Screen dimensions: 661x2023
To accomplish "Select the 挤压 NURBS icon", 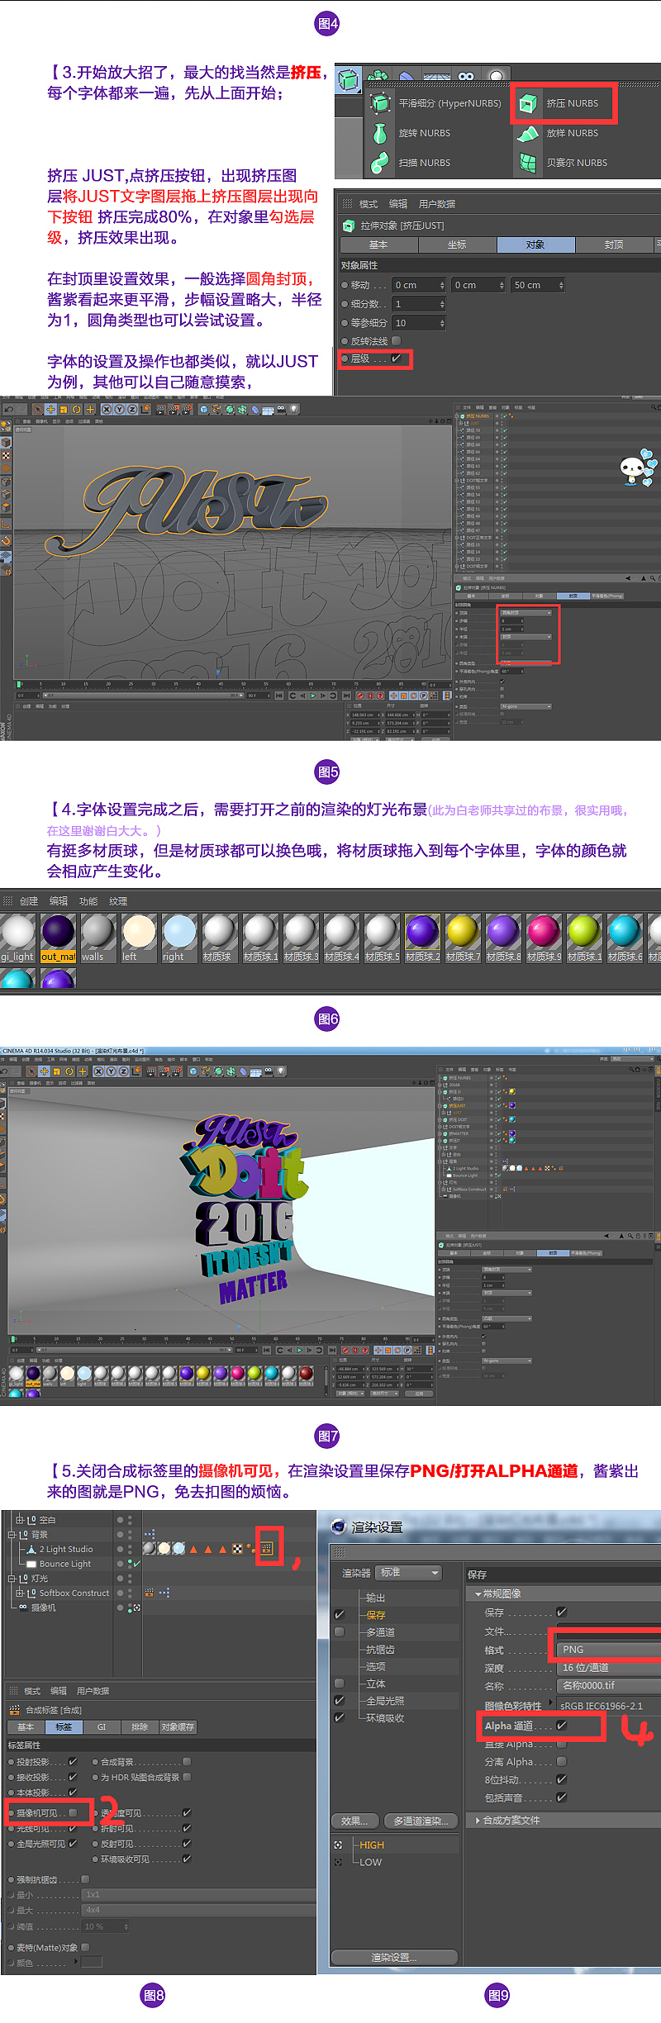I will (x=527, y=103).
